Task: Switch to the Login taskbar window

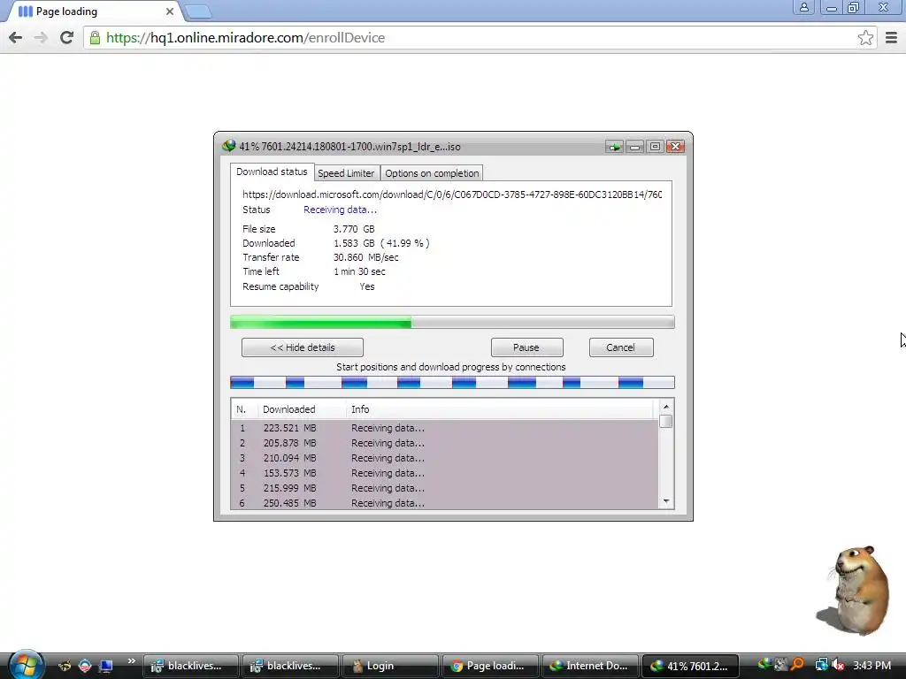Action: (389, 666)
